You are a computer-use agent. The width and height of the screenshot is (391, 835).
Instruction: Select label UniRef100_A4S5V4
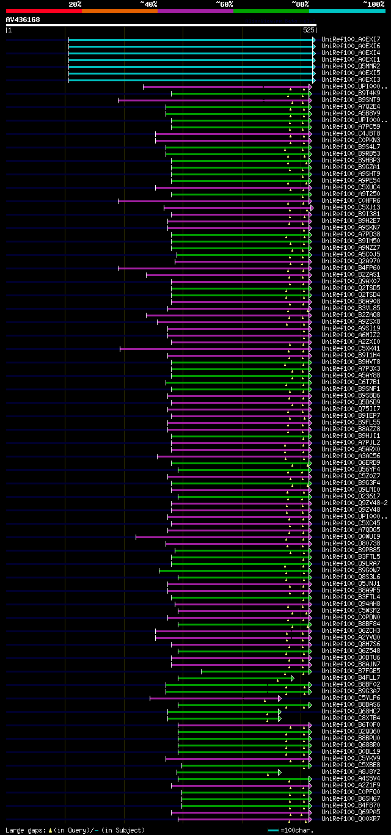point(351,778)
